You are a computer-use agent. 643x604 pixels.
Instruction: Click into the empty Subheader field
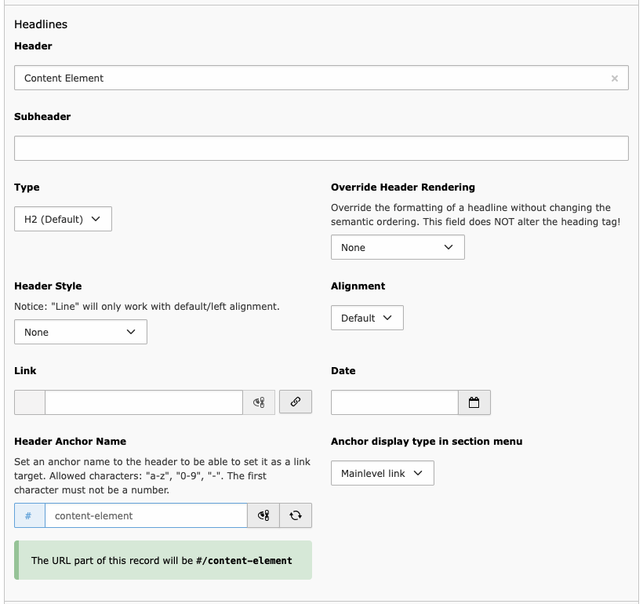tap(321, 148)
